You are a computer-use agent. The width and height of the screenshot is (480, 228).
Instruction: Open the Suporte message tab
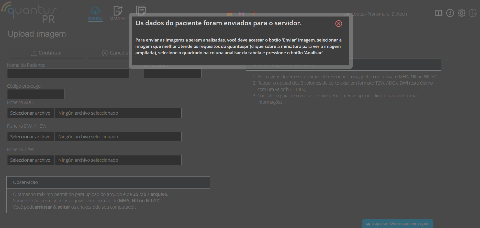click(x=397, y=223)
